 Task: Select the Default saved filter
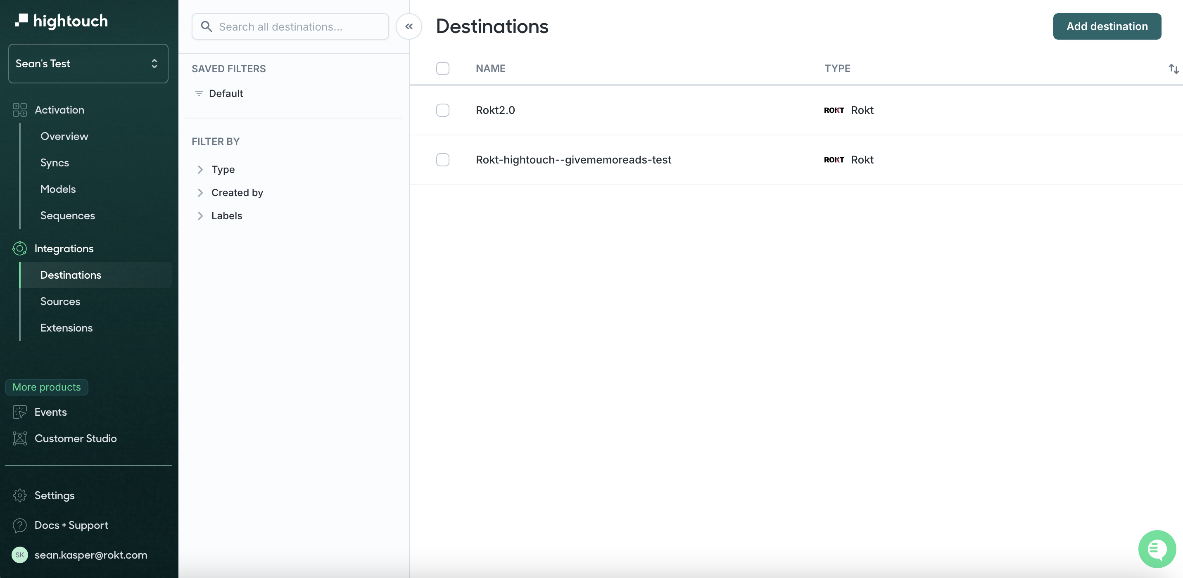point(226,94)
